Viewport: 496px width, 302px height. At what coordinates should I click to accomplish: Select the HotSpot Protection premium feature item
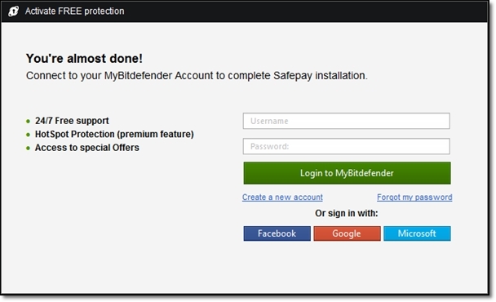114,134
